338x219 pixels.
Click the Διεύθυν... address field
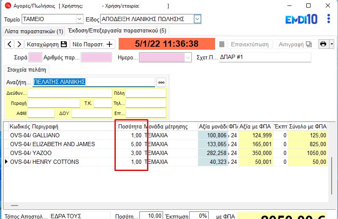[70, 93]
